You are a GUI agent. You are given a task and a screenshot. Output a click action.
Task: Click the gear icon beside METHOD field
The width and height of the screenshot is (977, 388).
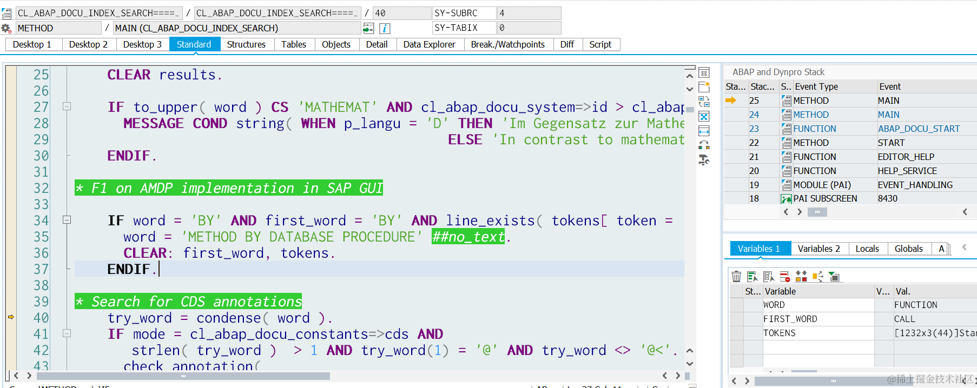[x=6, y=28]
